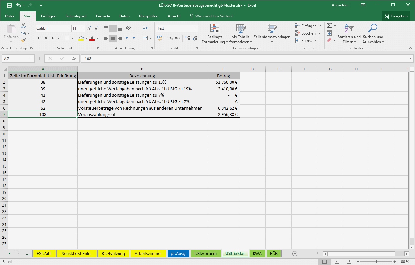This screenshot has width=415, height=265.
Task: Expand the font size dropdown
Action: click(x=82, y=28)
